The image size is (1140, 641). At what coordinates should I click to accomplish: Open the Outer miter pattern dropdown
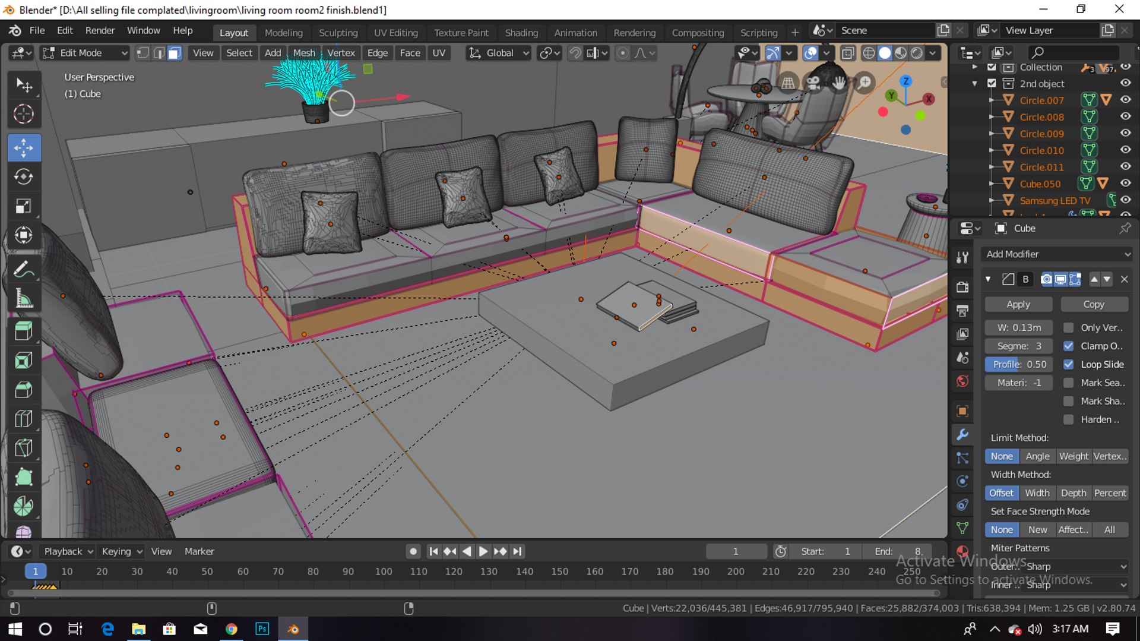1075,566
